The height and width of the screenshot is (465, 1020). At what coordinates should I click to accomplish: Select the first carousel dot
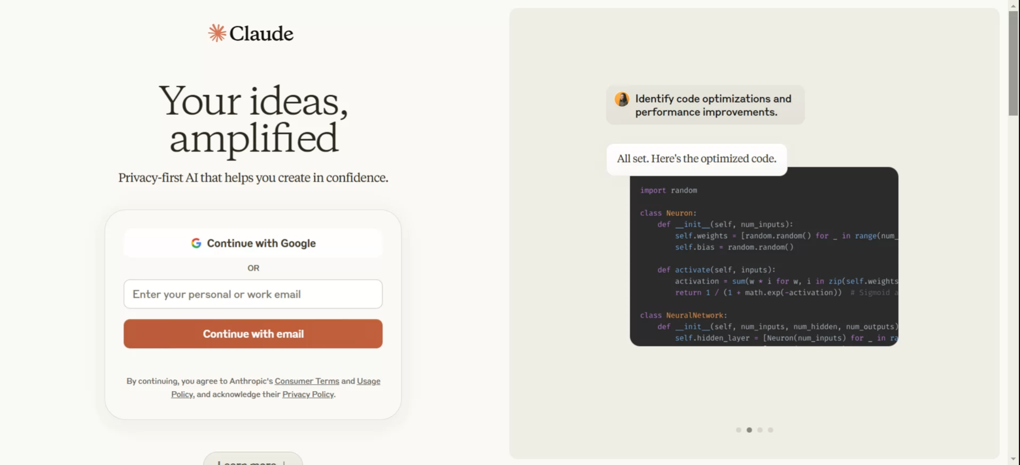click(x=739, y=430)
